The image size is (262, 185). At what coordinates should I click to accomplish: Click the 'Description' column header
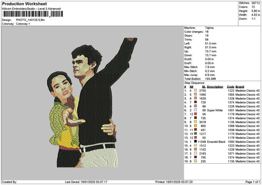pos(215,87)
